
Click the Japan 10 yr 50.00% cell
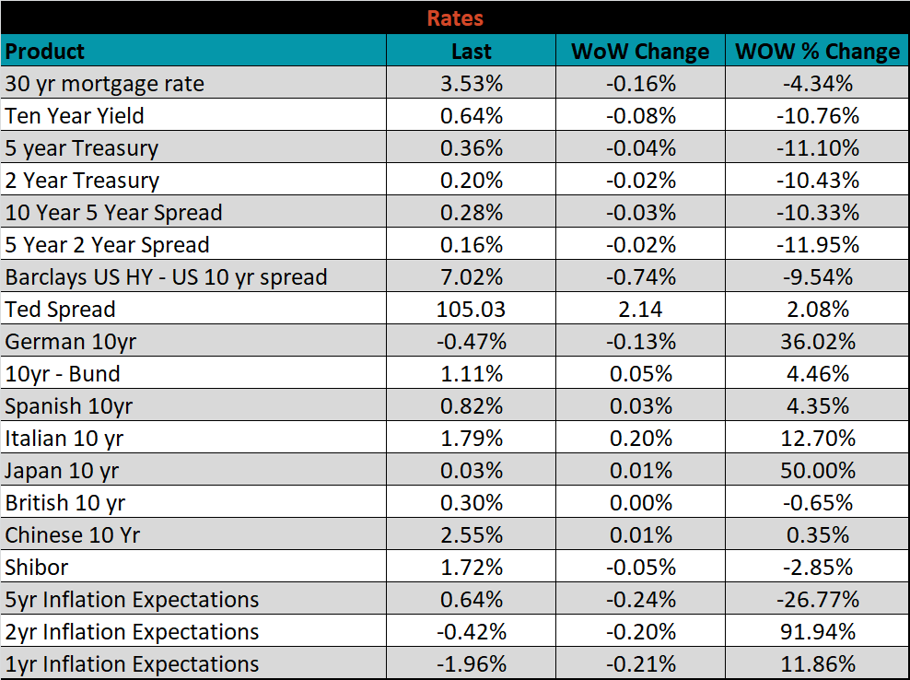pyautogui.click(x=817, y=471)
